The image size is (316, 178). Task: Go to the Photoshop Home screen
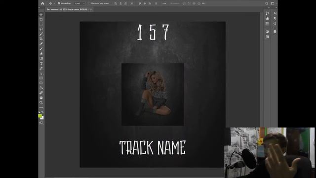42,3
